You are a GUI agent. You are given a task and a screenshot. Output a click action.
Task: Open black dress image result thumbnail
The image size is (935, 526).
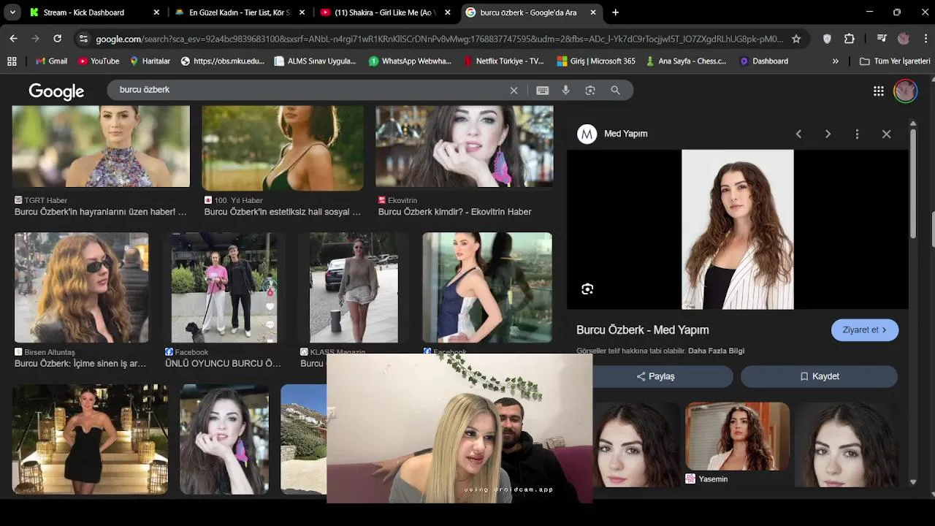90,439
